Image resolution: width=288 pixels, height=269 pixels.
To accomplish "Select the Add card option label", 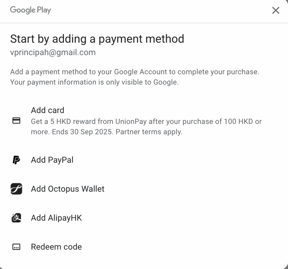I will pyautogui.click(x=48, y=110).
